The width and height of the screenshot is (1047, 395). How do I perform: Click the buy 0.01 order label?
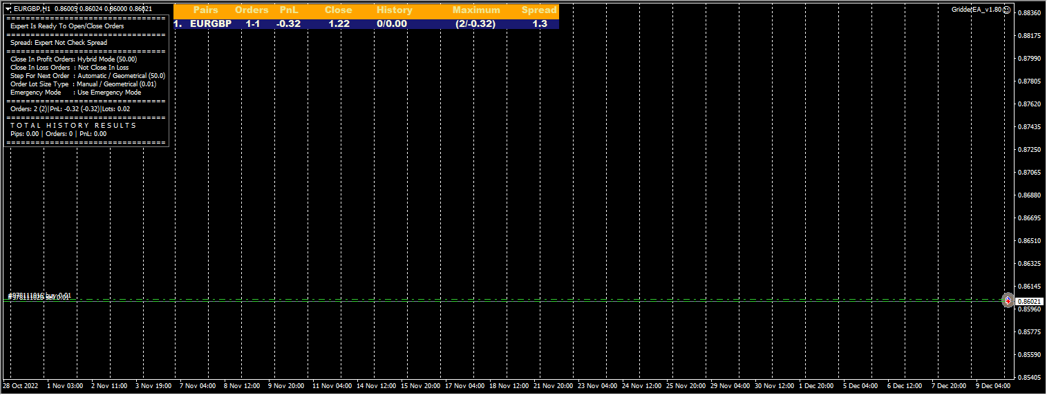point(40,296)
